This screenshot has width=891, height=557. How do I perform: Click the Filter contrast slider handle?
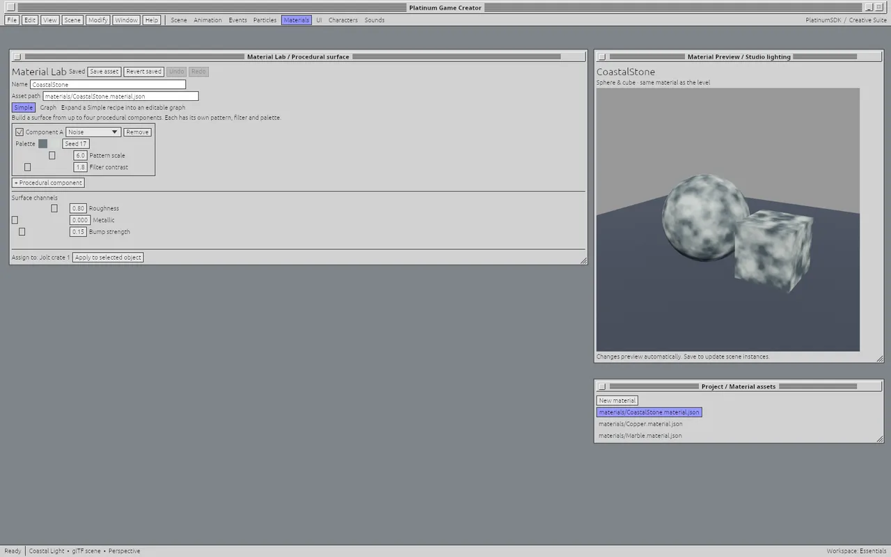tap(28, 168)
